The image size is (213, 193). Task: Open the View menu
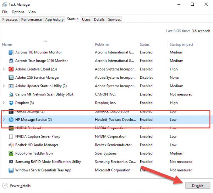pos(32,12)
